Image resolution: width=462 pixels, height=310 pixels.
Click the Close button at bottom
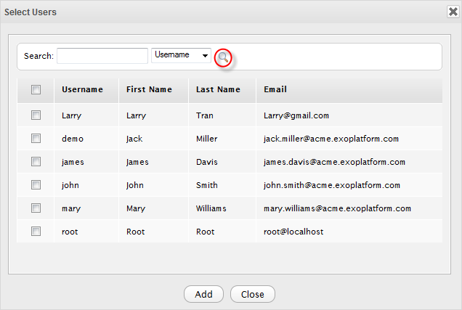252,294
